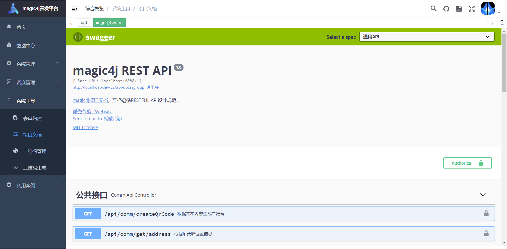Open the search magnifier icon

click(433, 8)
